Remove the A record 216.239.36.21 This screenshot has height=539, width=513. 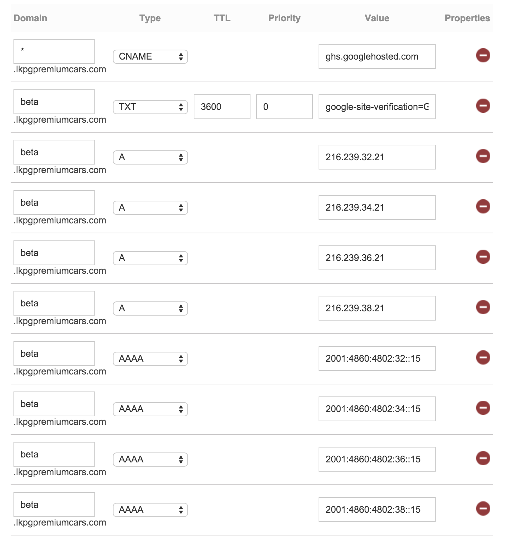coord(483,257)
